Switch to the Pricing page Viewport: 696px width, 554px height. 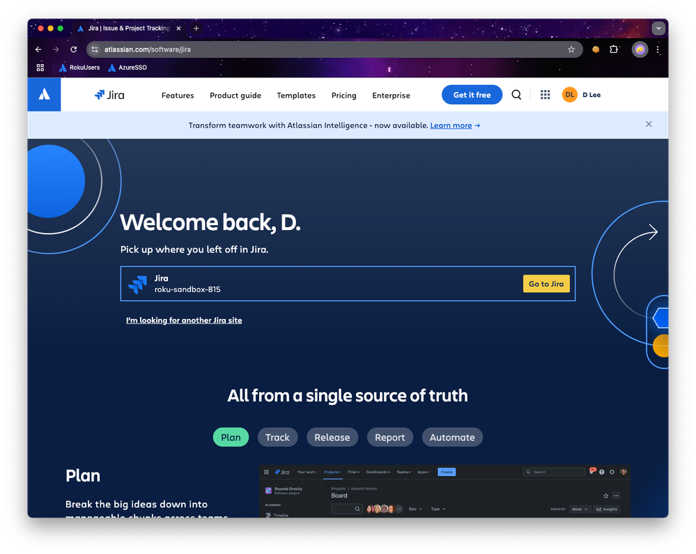click(343, 95)
